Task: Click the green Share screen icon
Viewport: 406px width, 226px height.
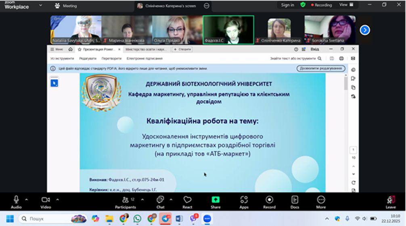Action: tap(216, 200)
